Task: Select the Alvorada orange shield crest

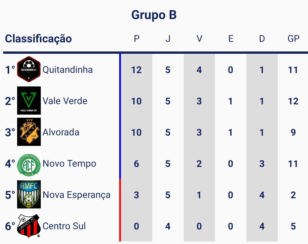Action: (x=29, y=132)
